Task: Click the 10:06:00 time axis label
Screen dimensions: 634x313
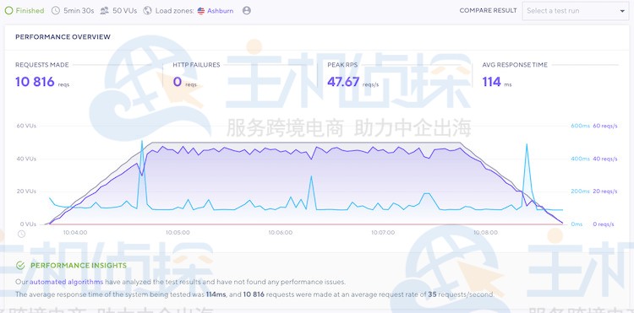Action: 280,233
